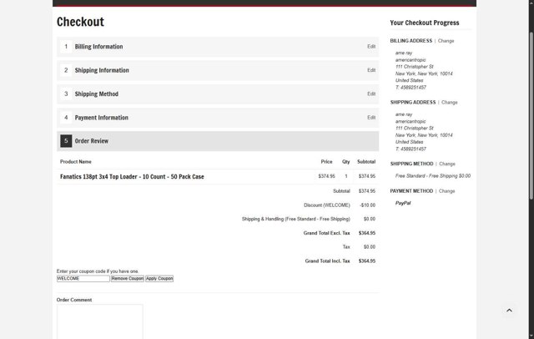Open the Shipping Method step

click(218, 94)
